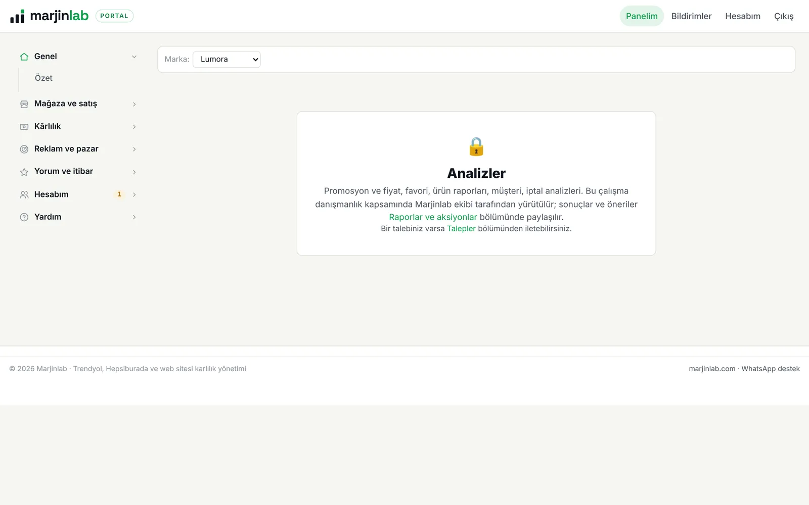The image size is (809, 505).
Task: Open the Panelim tab
Action: tap(642, 16)
